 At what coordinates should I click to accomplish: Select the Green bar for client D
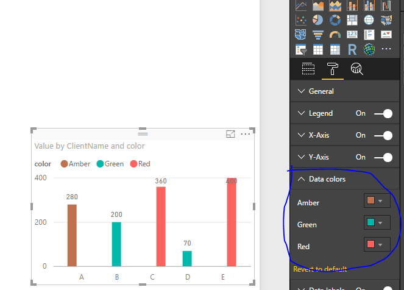click(187, 258)
